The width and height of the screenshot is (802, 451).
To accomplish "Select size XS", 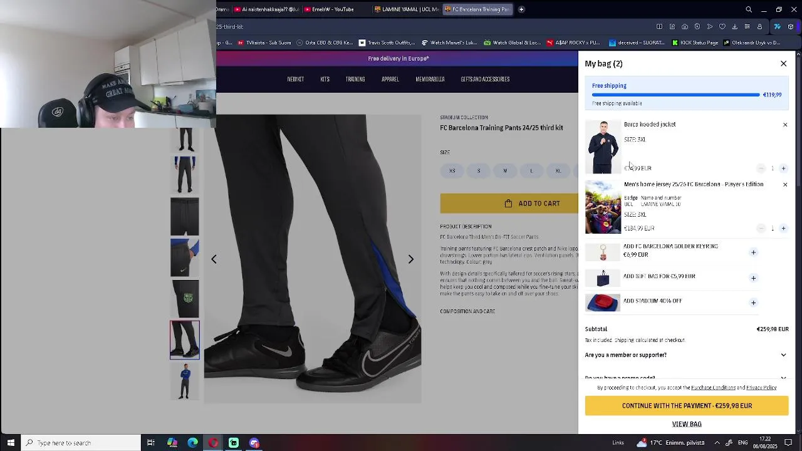I will pos(452,170).
